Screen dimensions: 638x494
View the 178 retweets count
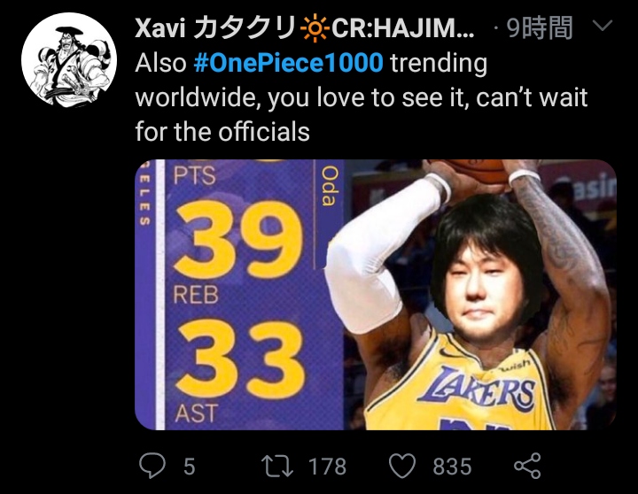(x=328, y=467)
